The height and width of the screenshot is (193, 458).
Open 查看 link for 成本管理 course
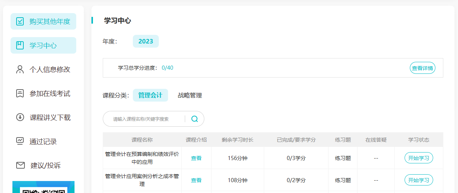pos(196,180)
